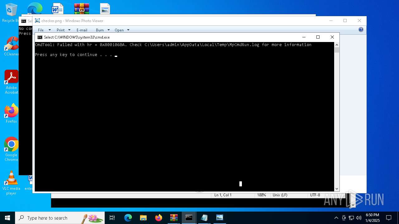Open the Print menu in Photo Viewer
The height and width of the screenshot is (224, 399).
(x=60, y=30)
